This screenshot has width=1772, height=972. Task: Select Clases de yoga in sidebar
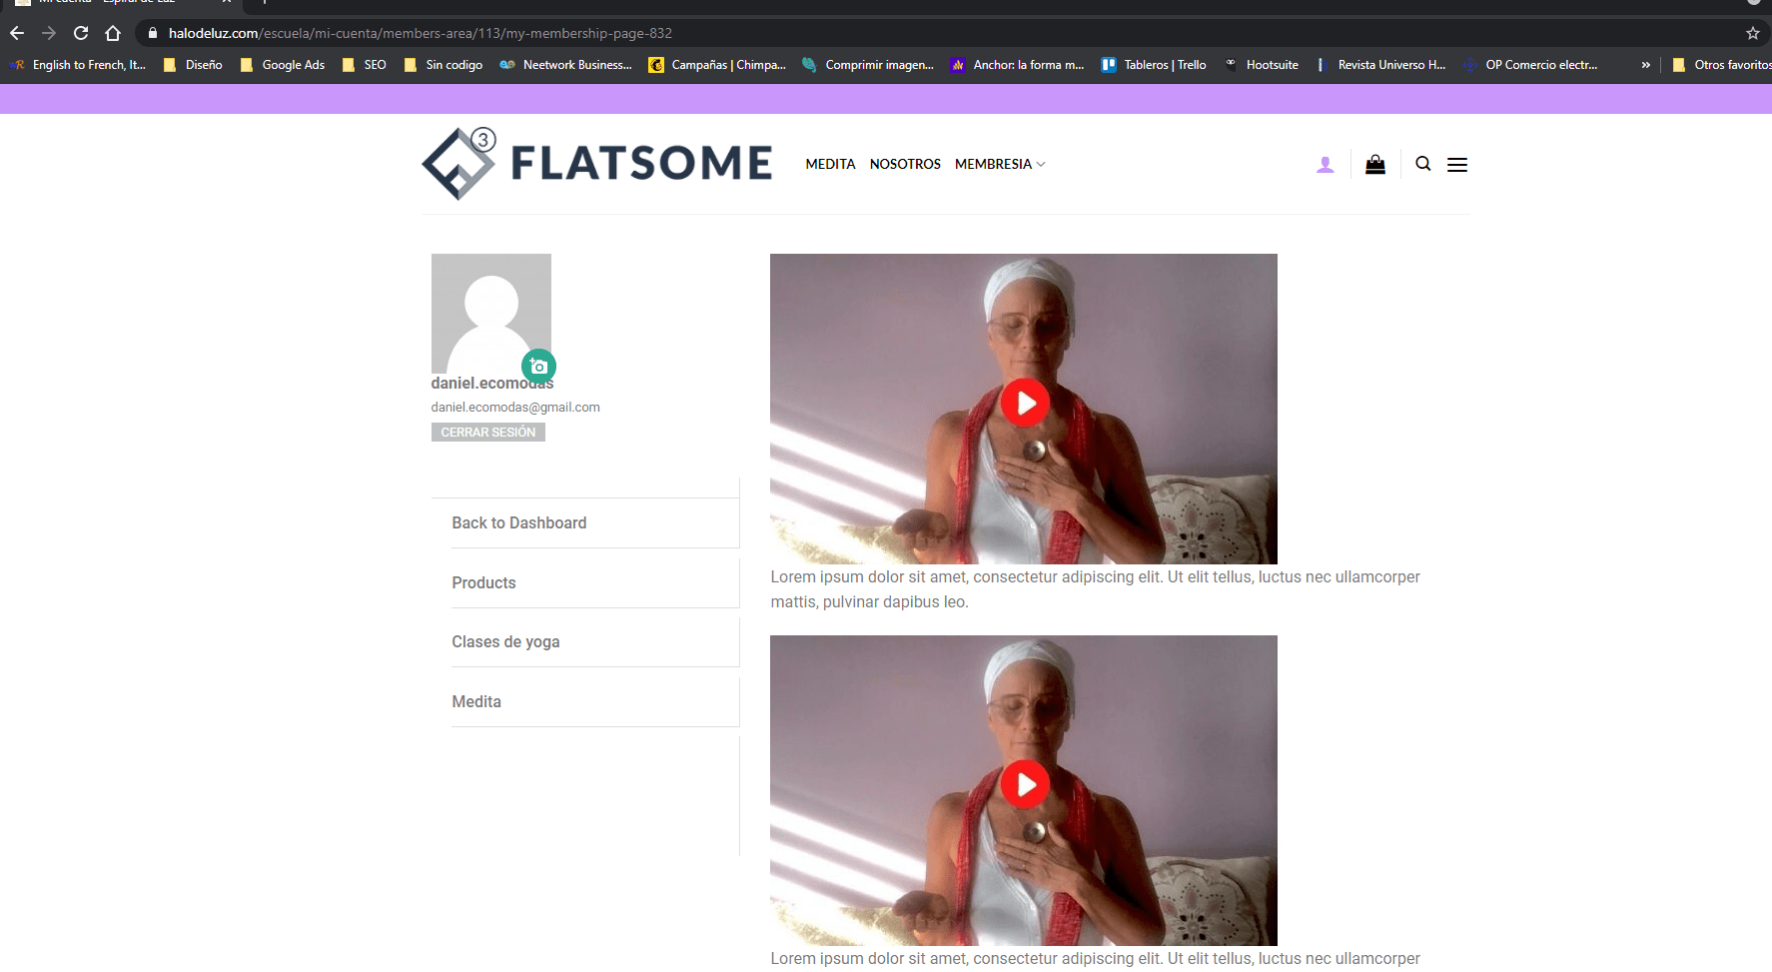coord(595,641)
